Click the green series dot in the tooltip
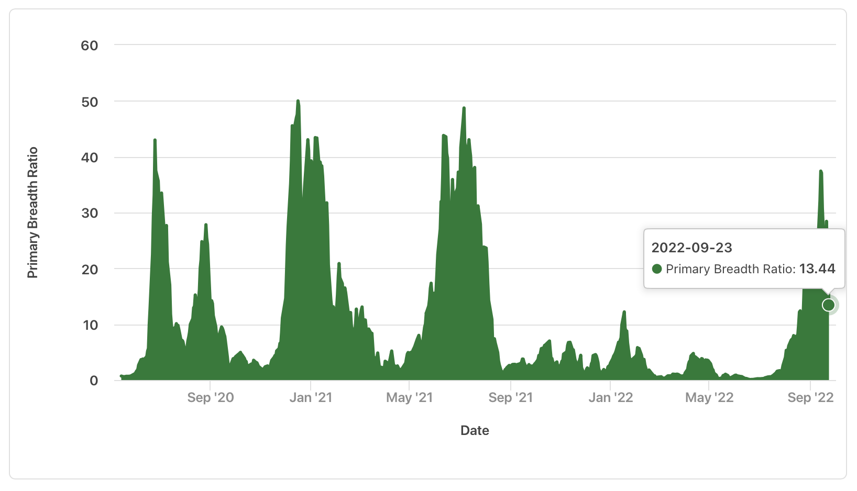The height and width of the screenshot is (491, 857). (x=657, y=269)
